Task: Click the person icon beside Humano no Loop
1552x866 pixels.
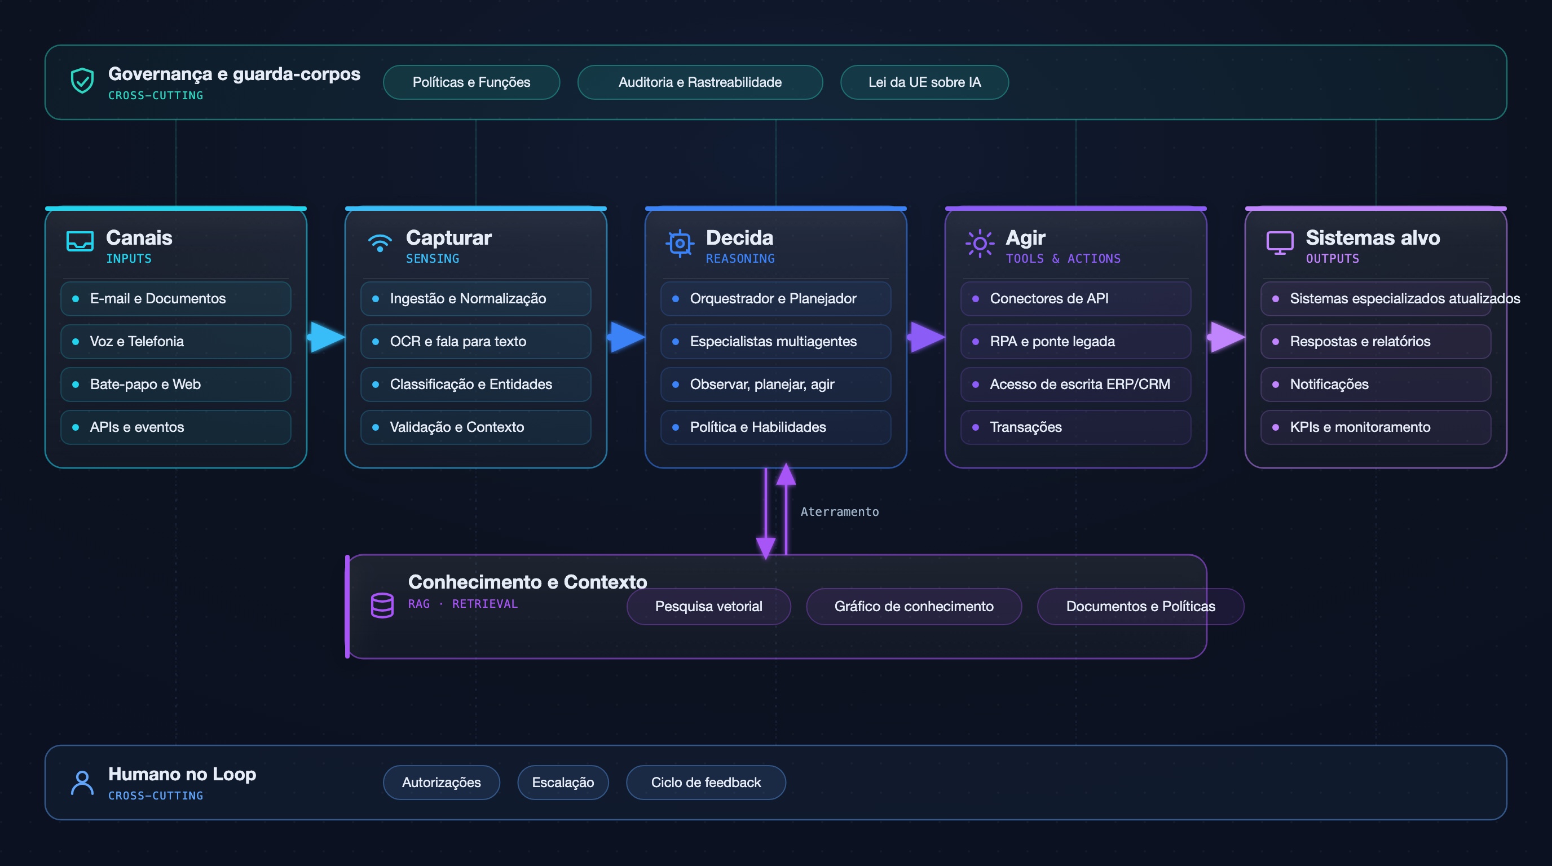Action: pos(82,783)
